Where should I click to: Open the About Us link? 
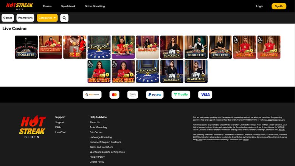[x=95, y=123]
